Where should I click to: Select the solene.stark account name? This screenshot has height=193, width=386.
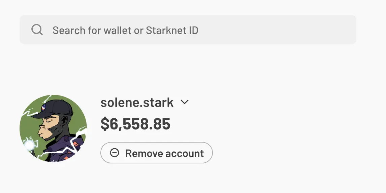point(137,103)
